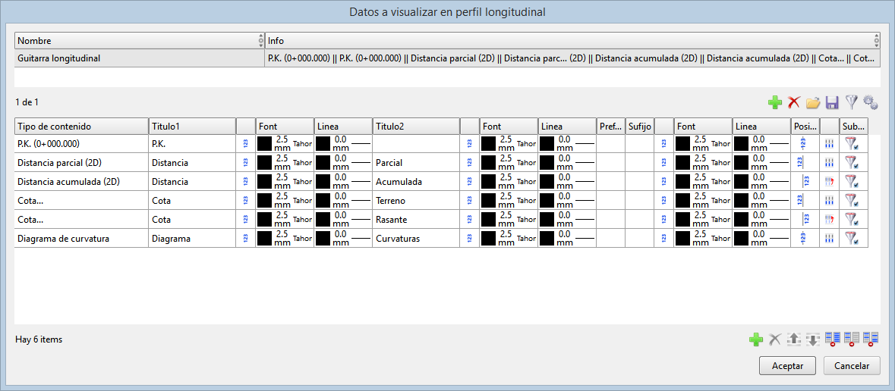Add a new guitar with the top green plus
This screenshot has height=391, width=895.
[774, 102]
